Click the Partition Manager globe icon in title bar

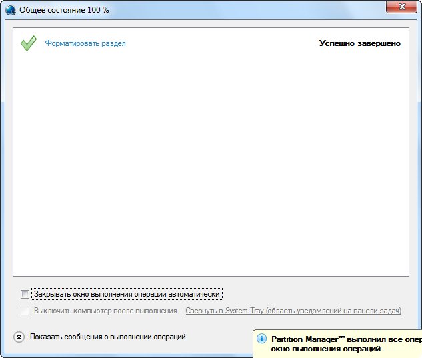pyautogui.click(x=11, y=10)
